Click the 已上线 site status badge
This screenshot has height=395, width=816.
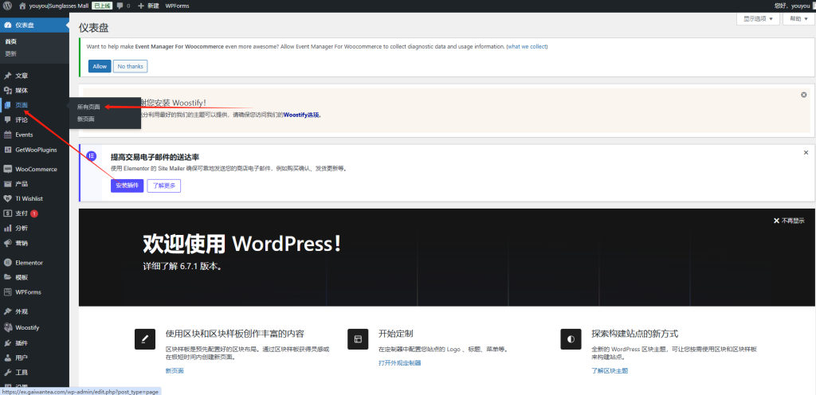pyautogui.click(x=102, y=6)
